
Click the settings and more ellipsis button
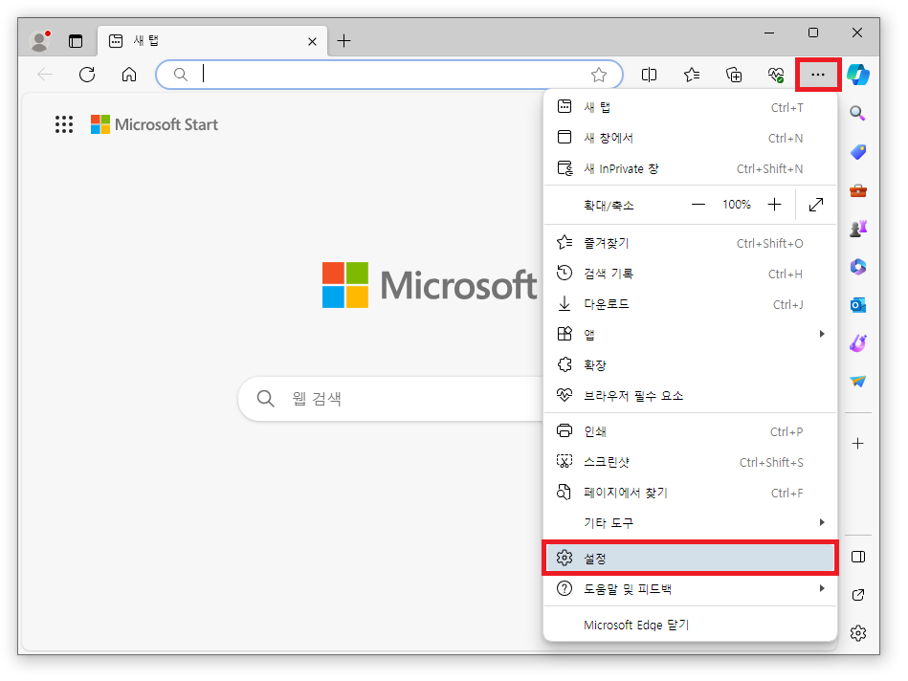[x=818, y=75]
